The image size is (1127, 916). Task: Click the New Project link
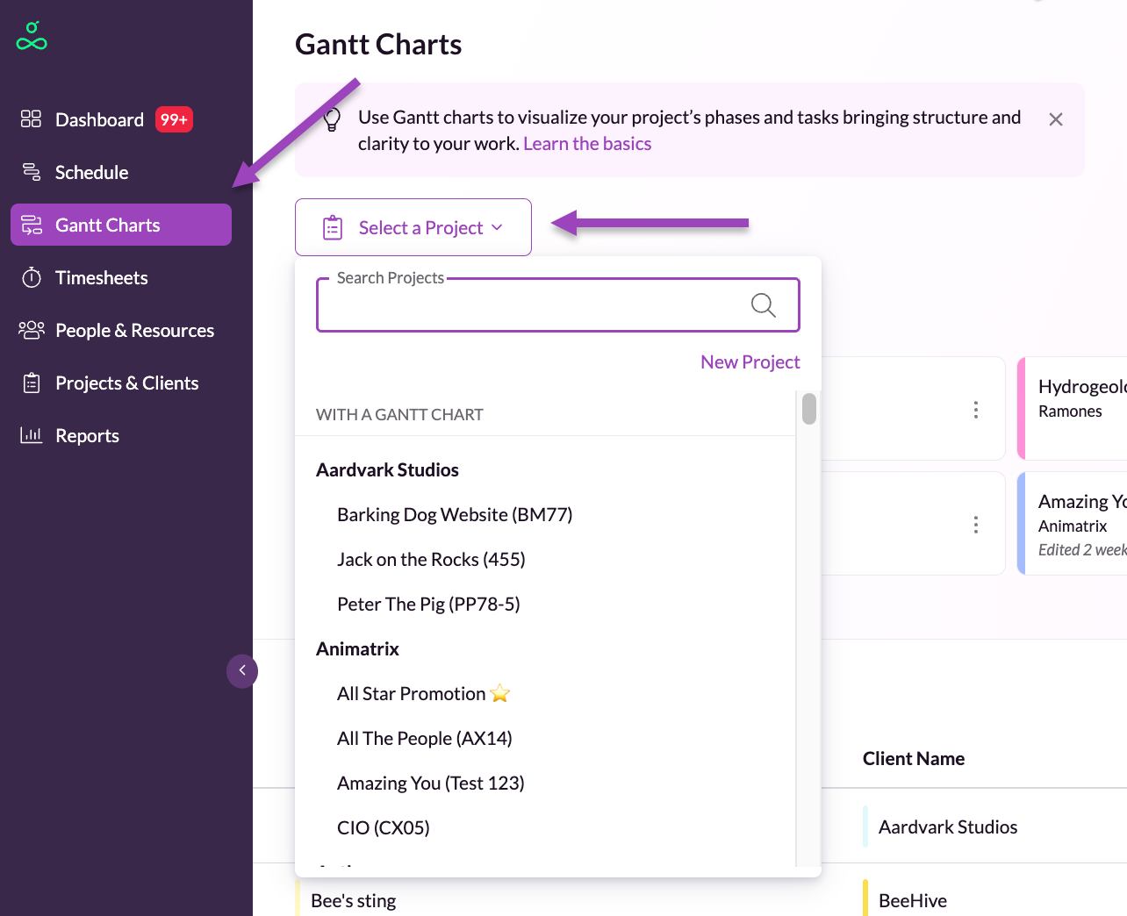pyautogui.click(x=750, y=362)
